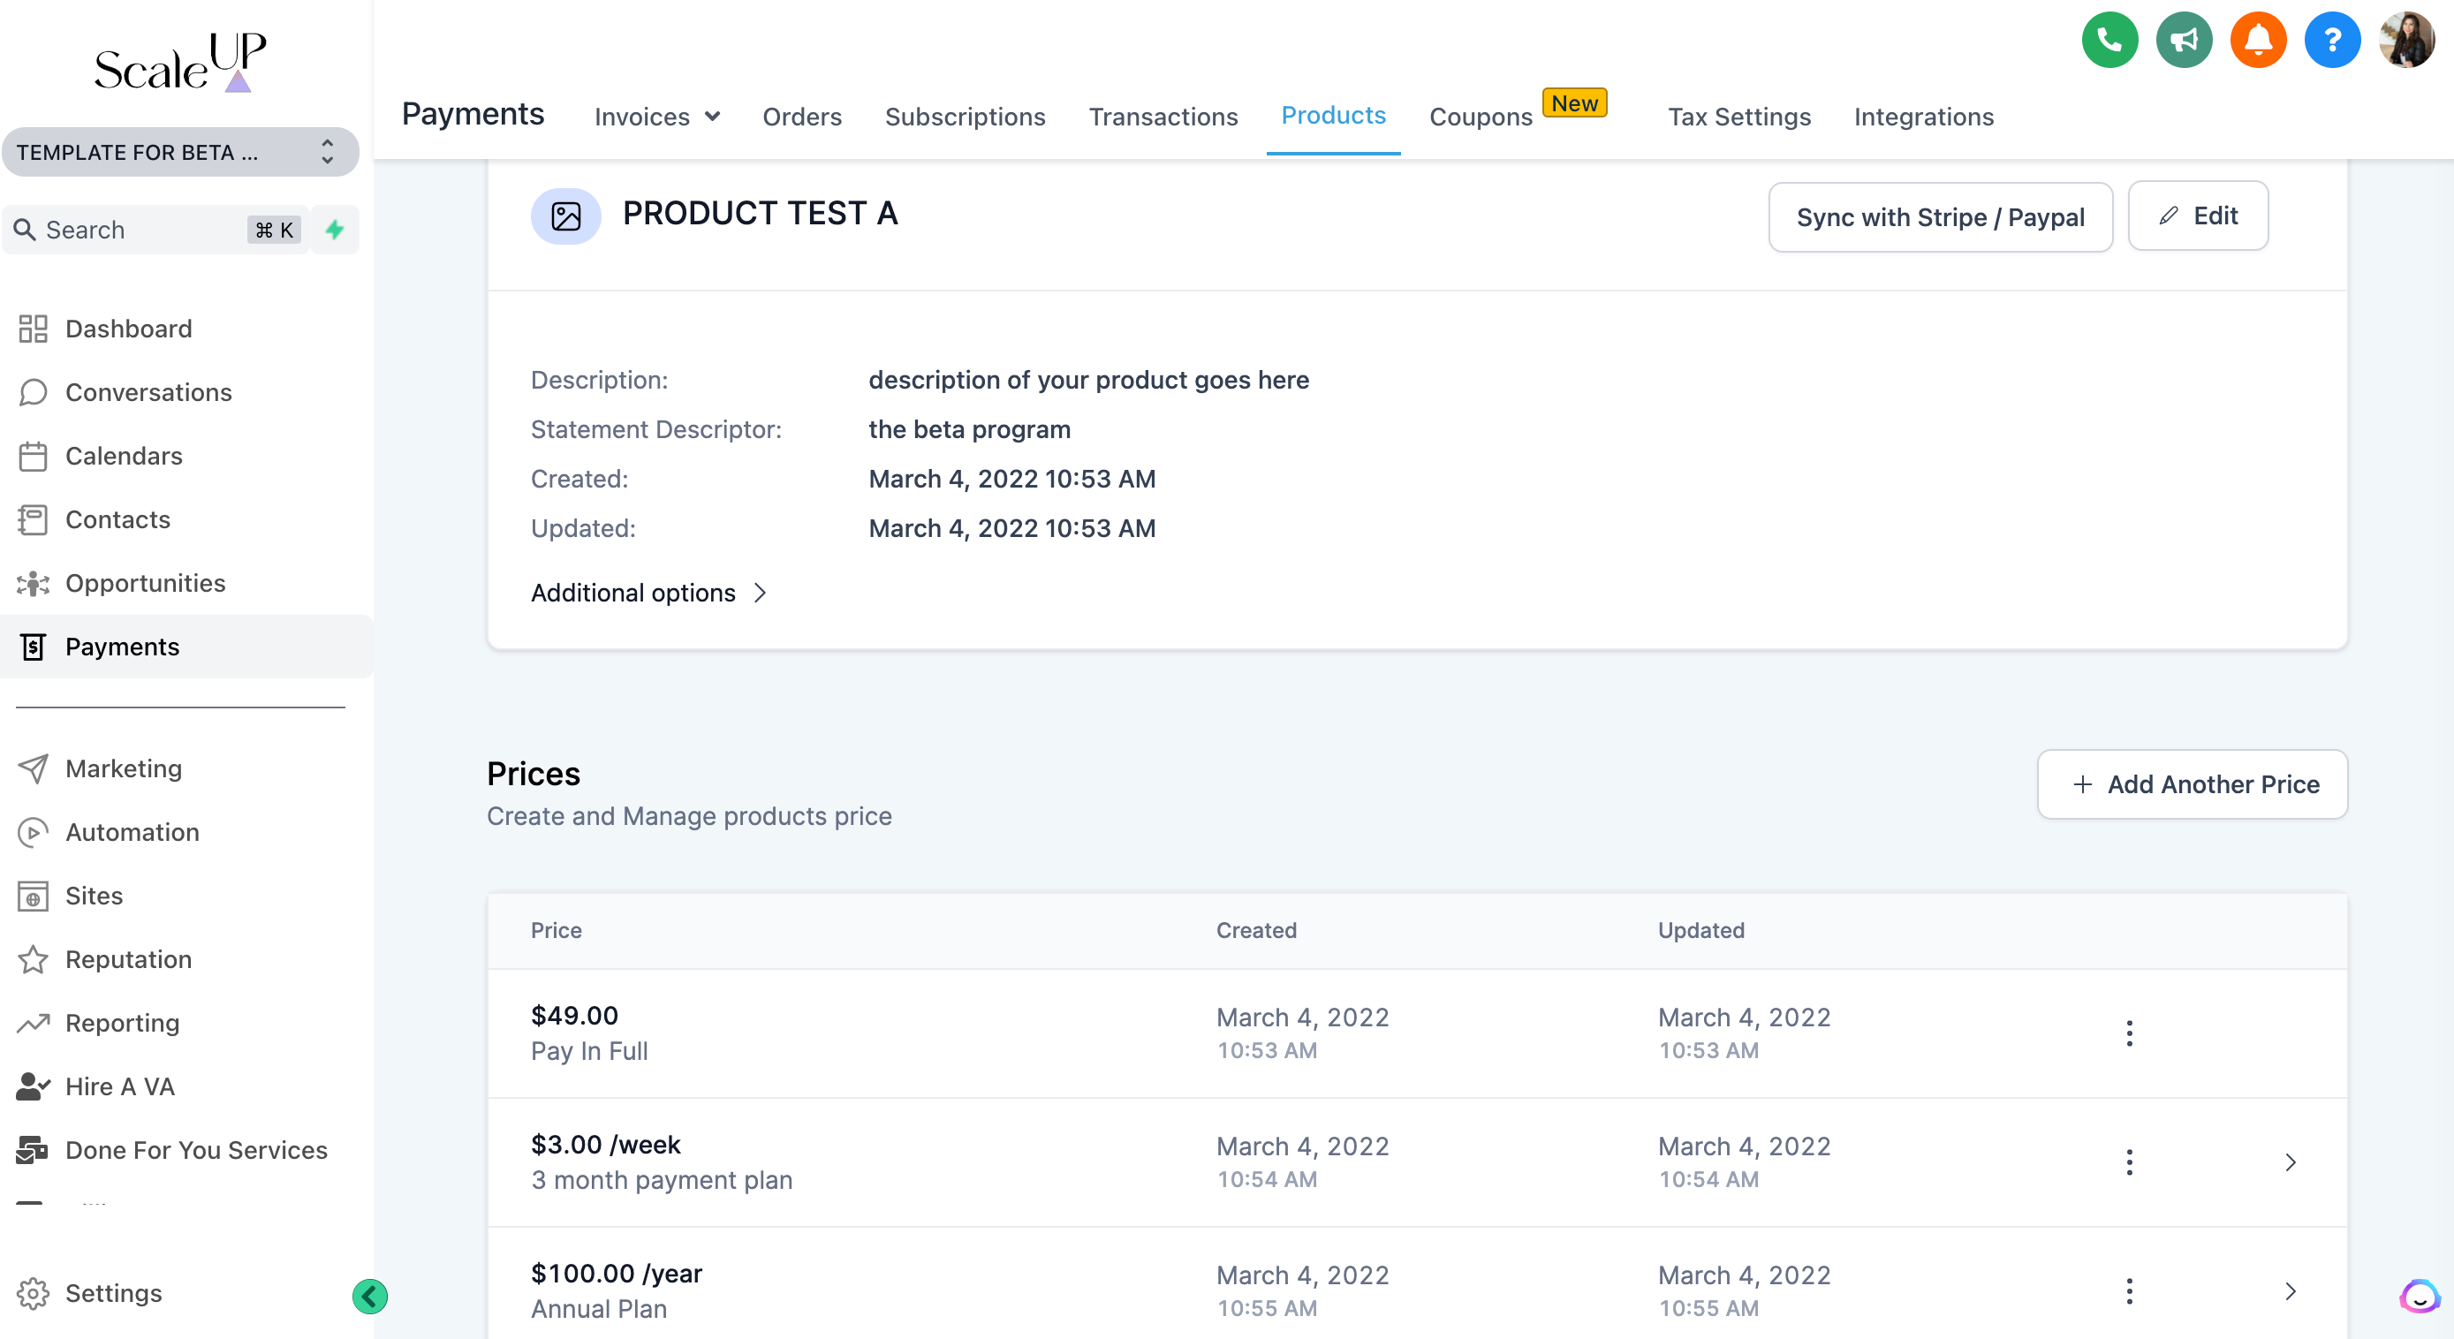
Task: Expand the TEMPLATE FOR BETA account switcher
Action: point(180,153)
